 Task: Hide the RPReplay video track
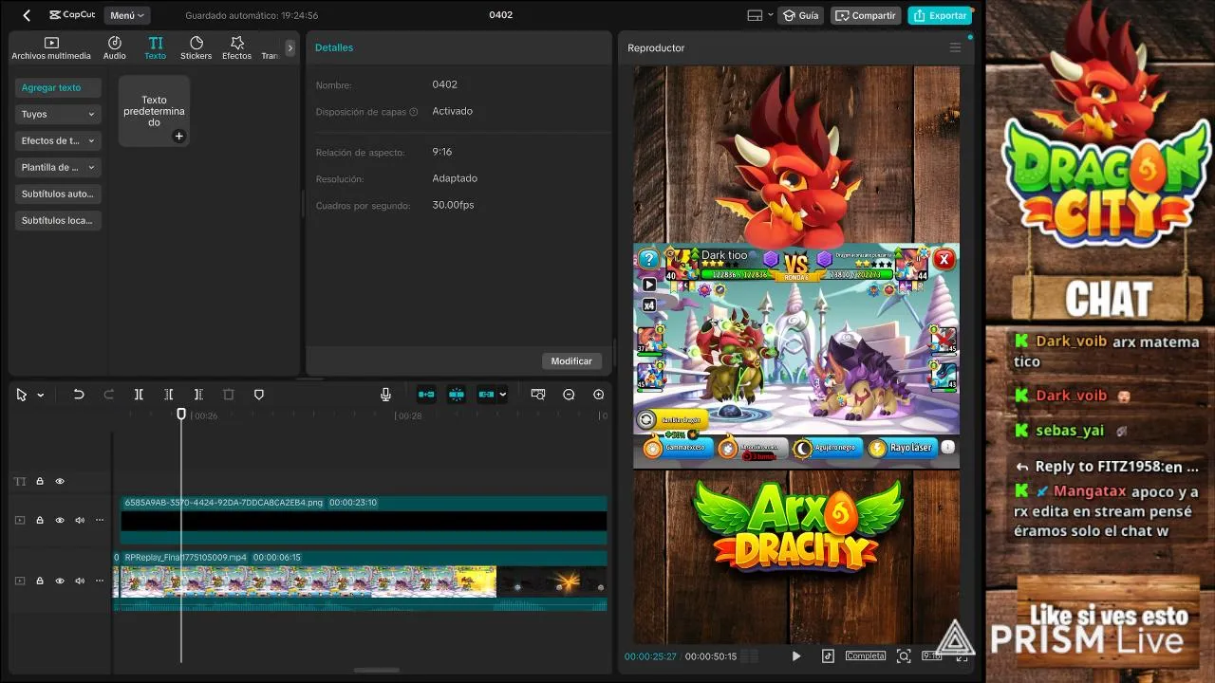[60, 581]
